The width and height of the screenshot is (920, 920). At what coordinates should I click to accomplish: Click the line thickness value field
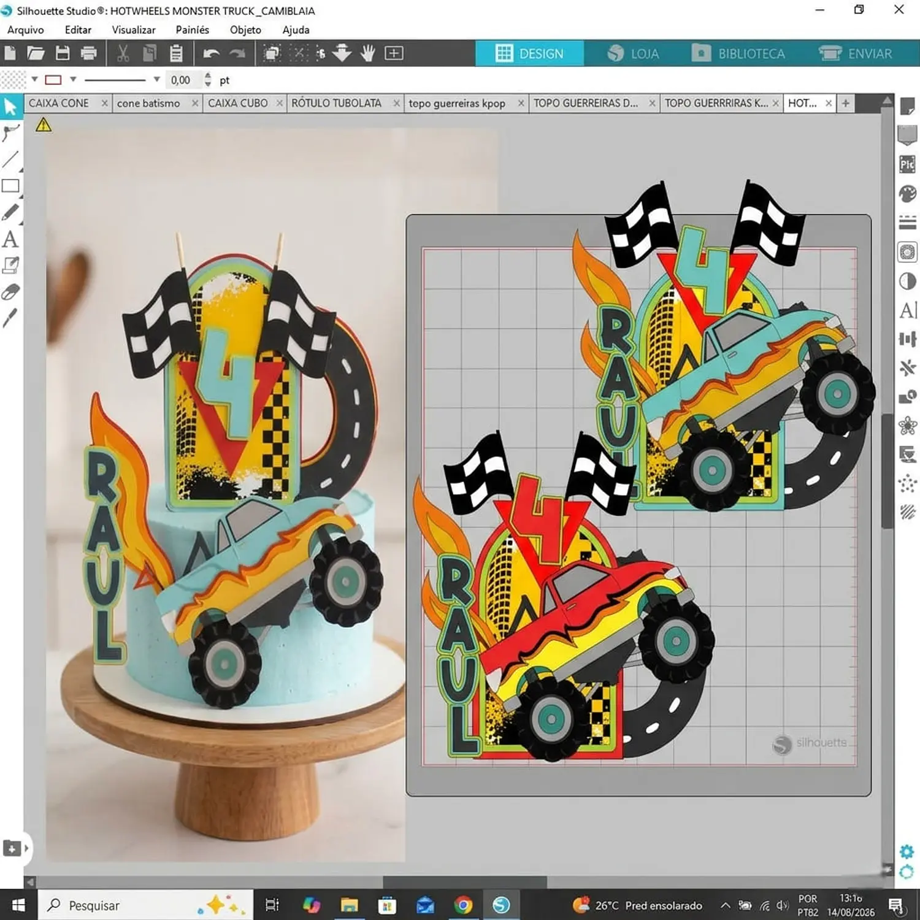click(x=183, y=80)
